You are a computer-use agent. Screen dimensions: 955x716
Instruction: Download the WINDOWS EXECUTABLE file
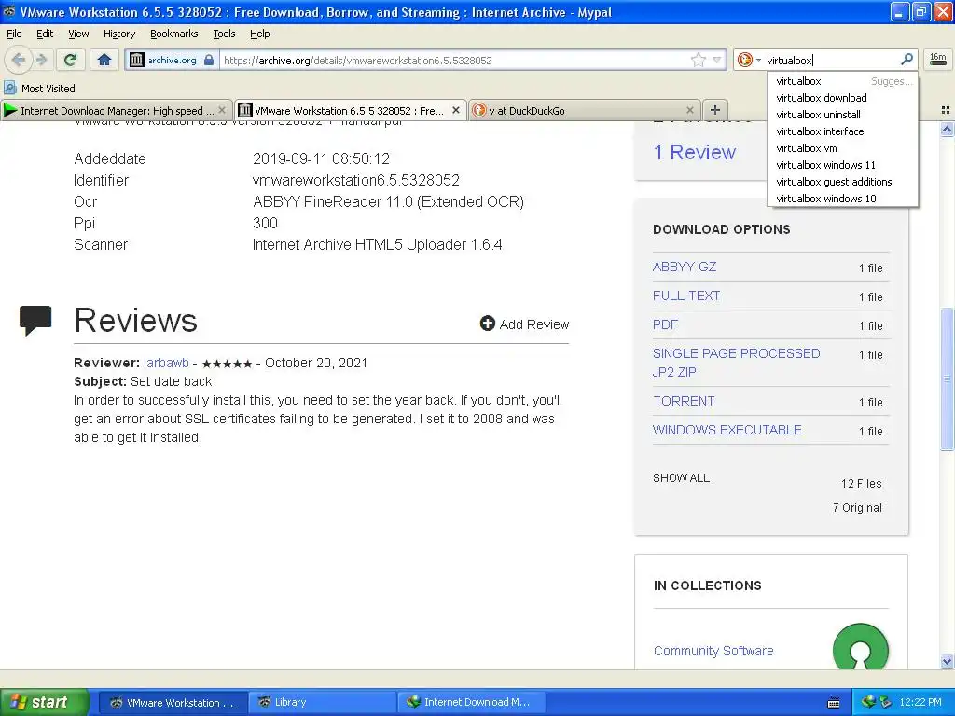tap(727, 430)
